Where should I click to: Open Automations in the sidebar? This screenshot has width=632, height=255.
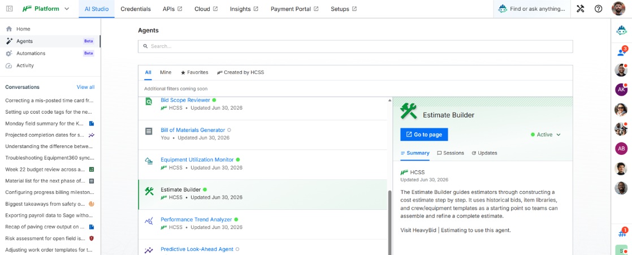(x=50, y=53)
